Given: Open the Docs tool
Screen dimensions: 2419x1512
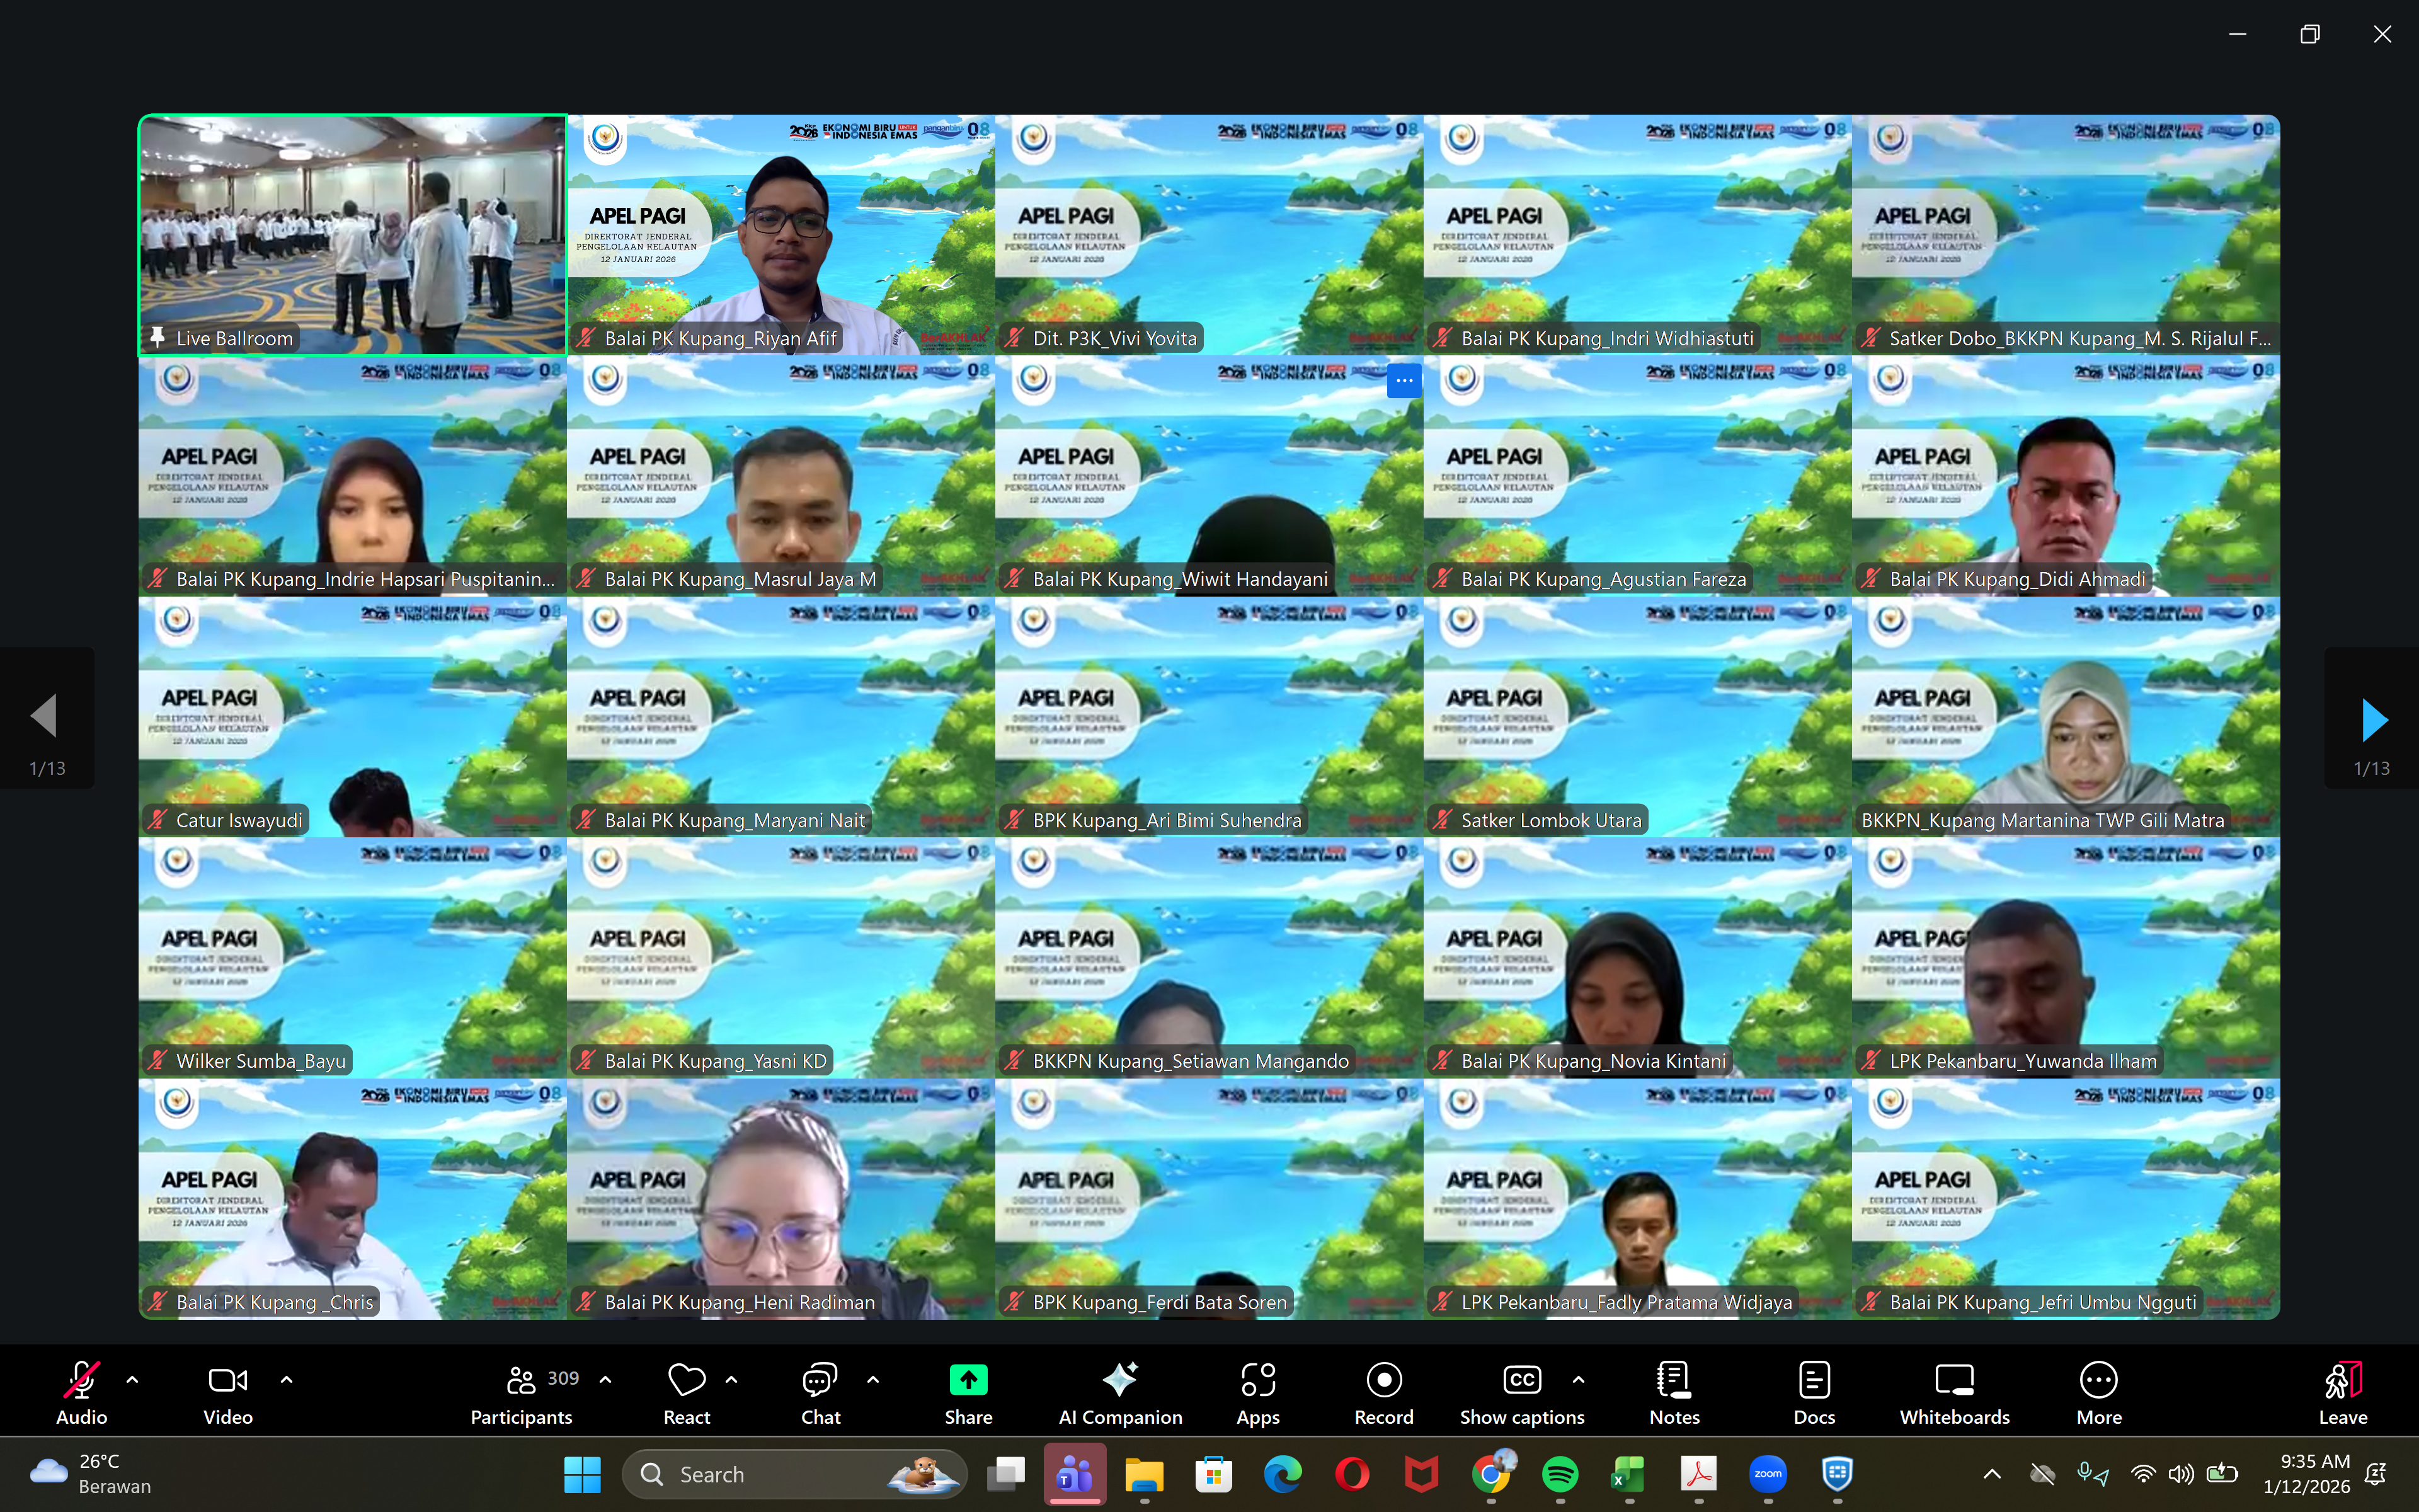Looking at the screenshot, I should 1813,1392.
